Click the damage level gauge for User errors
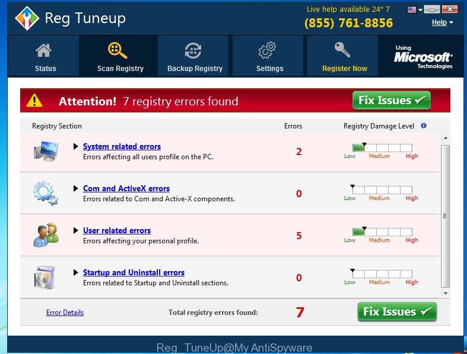The height and width of the screenshot is (354, 467). pyautogui.click(x=382, y=232)
